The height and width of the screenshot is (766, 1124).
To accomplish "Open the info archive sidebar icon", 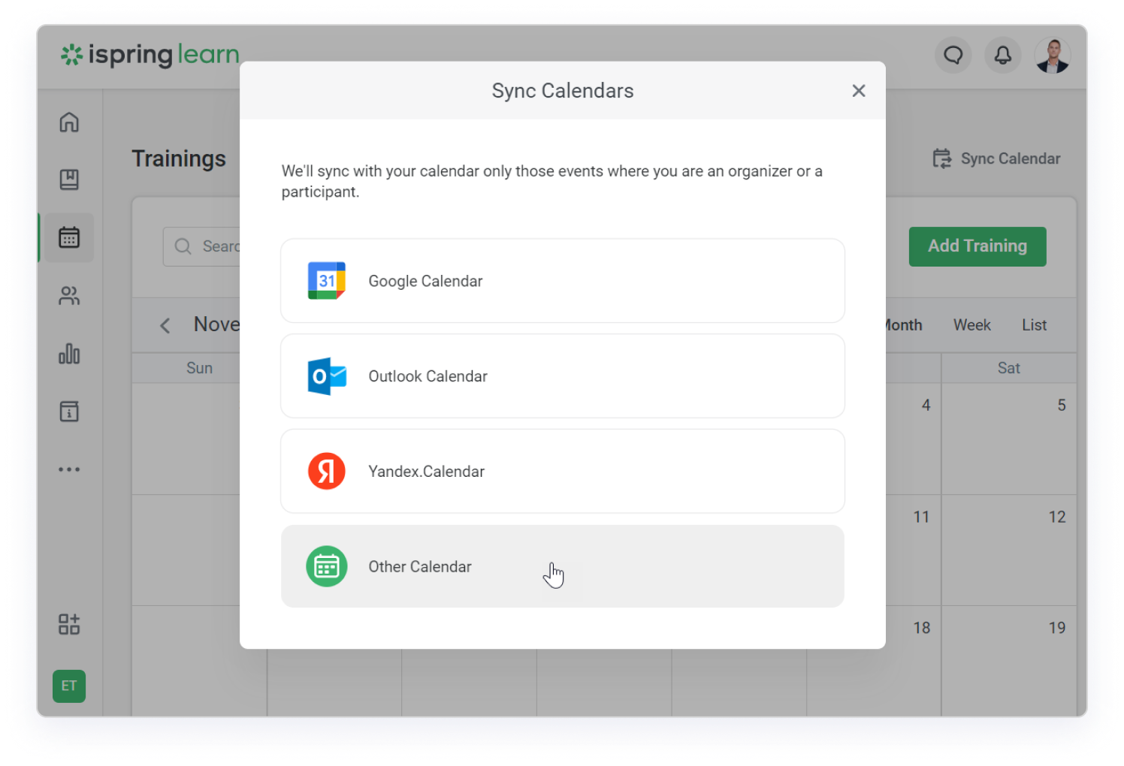I will coord(69,412).
